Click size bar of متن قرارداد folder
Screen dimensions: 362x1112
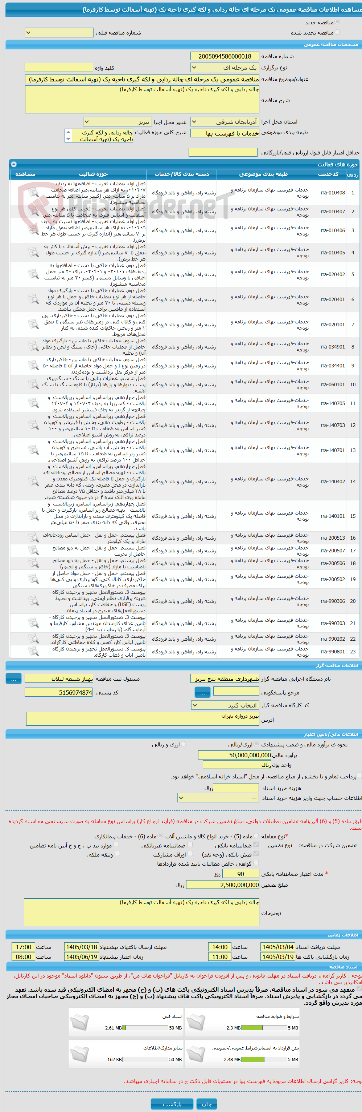point(264,1059)
